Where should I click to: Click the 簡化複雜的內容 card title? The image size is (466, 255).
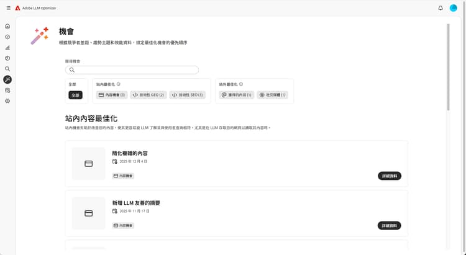coord(130,153)
